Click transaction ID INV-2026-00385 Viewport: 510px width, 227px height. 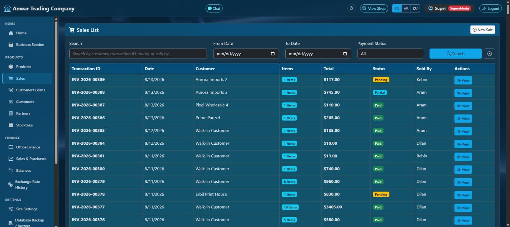(88, 130)
